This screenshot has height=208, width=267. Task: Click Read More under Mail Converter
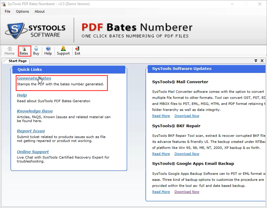click(161, 116)
